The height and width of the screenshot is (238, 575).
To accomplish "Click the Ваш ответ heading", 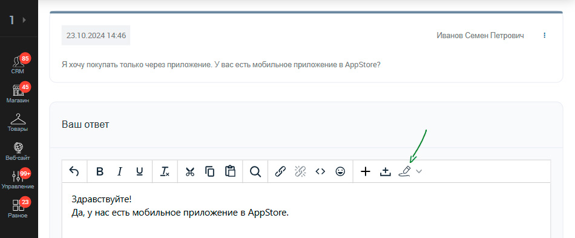I will tap(85, 124).
